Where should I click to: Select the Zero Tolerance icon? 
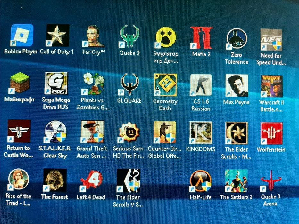237,38
